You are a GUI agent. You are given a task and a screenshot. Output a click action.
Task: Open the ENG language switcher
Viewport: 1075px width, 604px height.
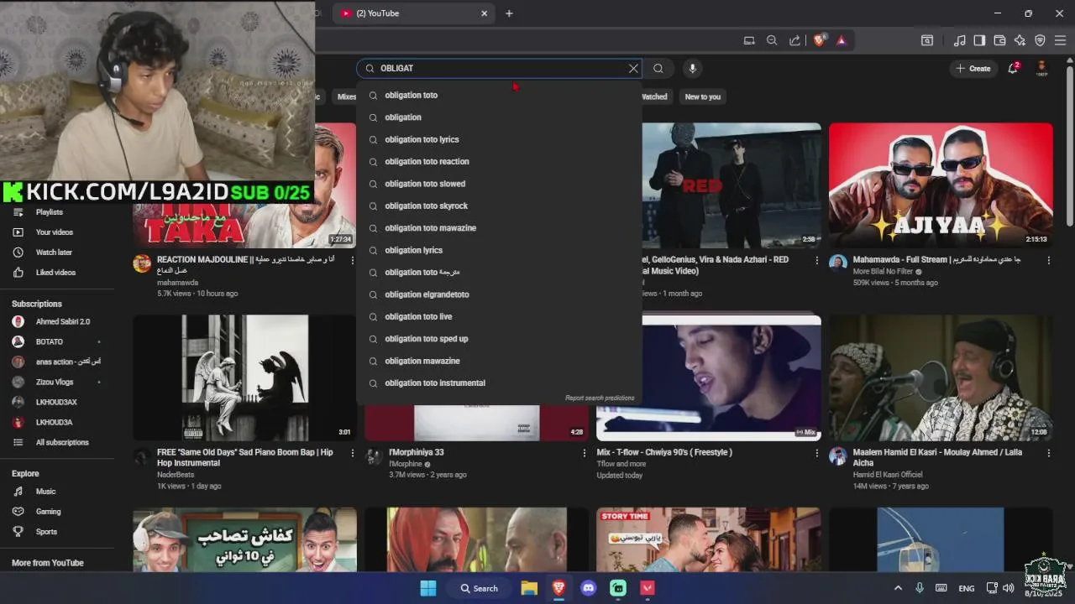967,588
